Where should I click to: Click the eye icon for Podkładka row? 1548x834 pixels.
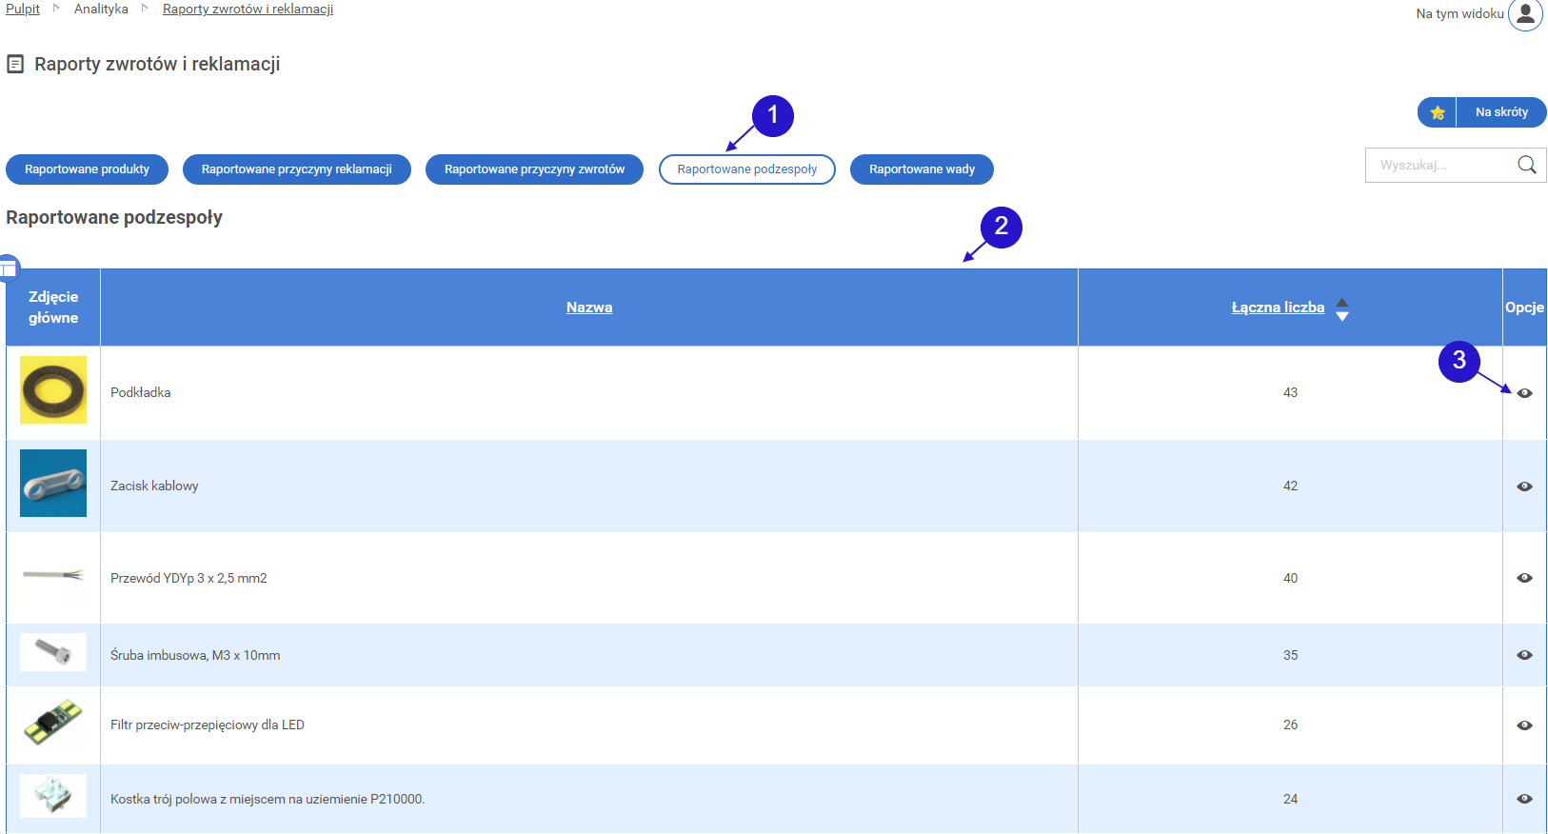coord(1524,393)
